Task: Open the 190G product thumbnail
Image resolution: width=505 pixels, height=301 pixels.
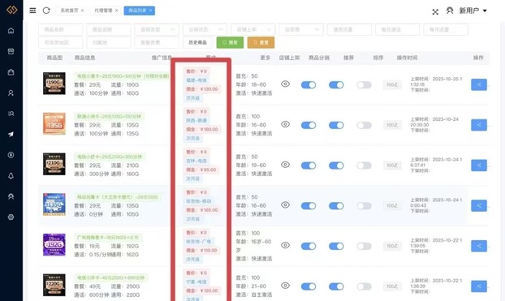Action: point(54,84)
